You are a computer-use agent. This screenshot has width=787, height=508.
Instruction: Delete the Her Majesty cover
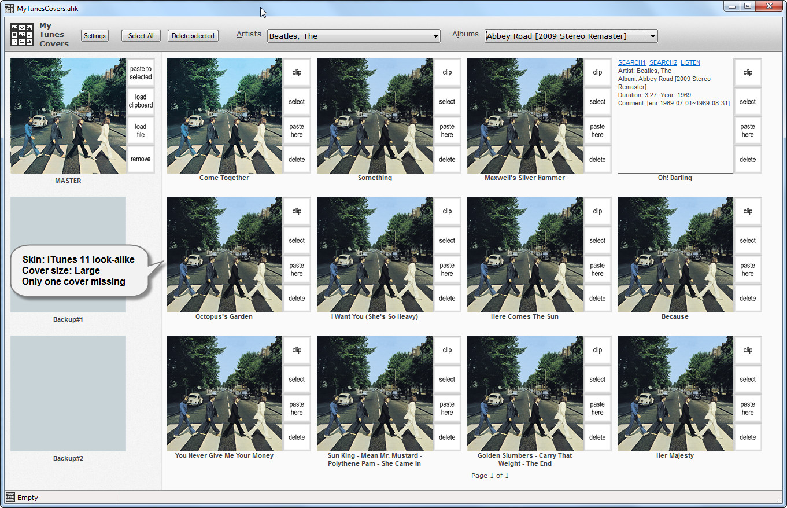(x=748, y=437)
